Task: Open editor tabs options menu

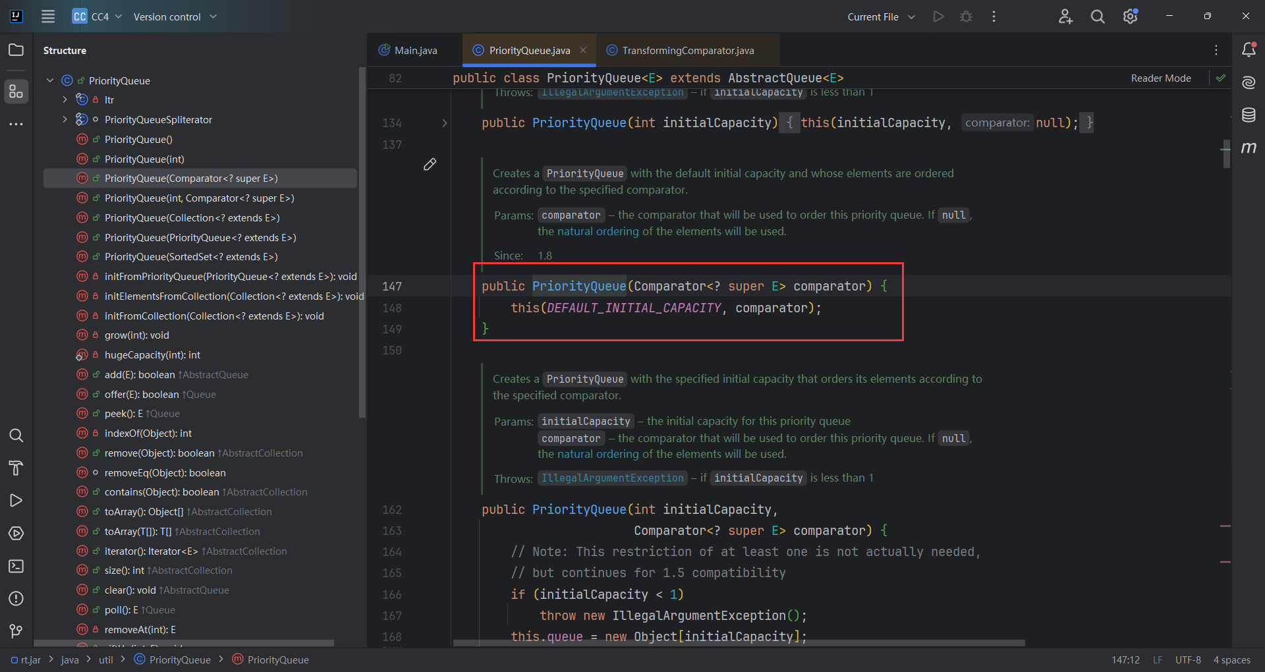Action: point(1216,50)
